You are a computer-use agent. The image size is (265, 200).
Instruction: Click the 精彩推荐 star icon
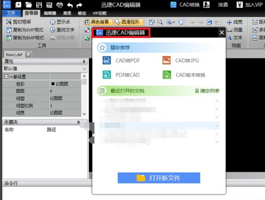[x=102, y=48]
